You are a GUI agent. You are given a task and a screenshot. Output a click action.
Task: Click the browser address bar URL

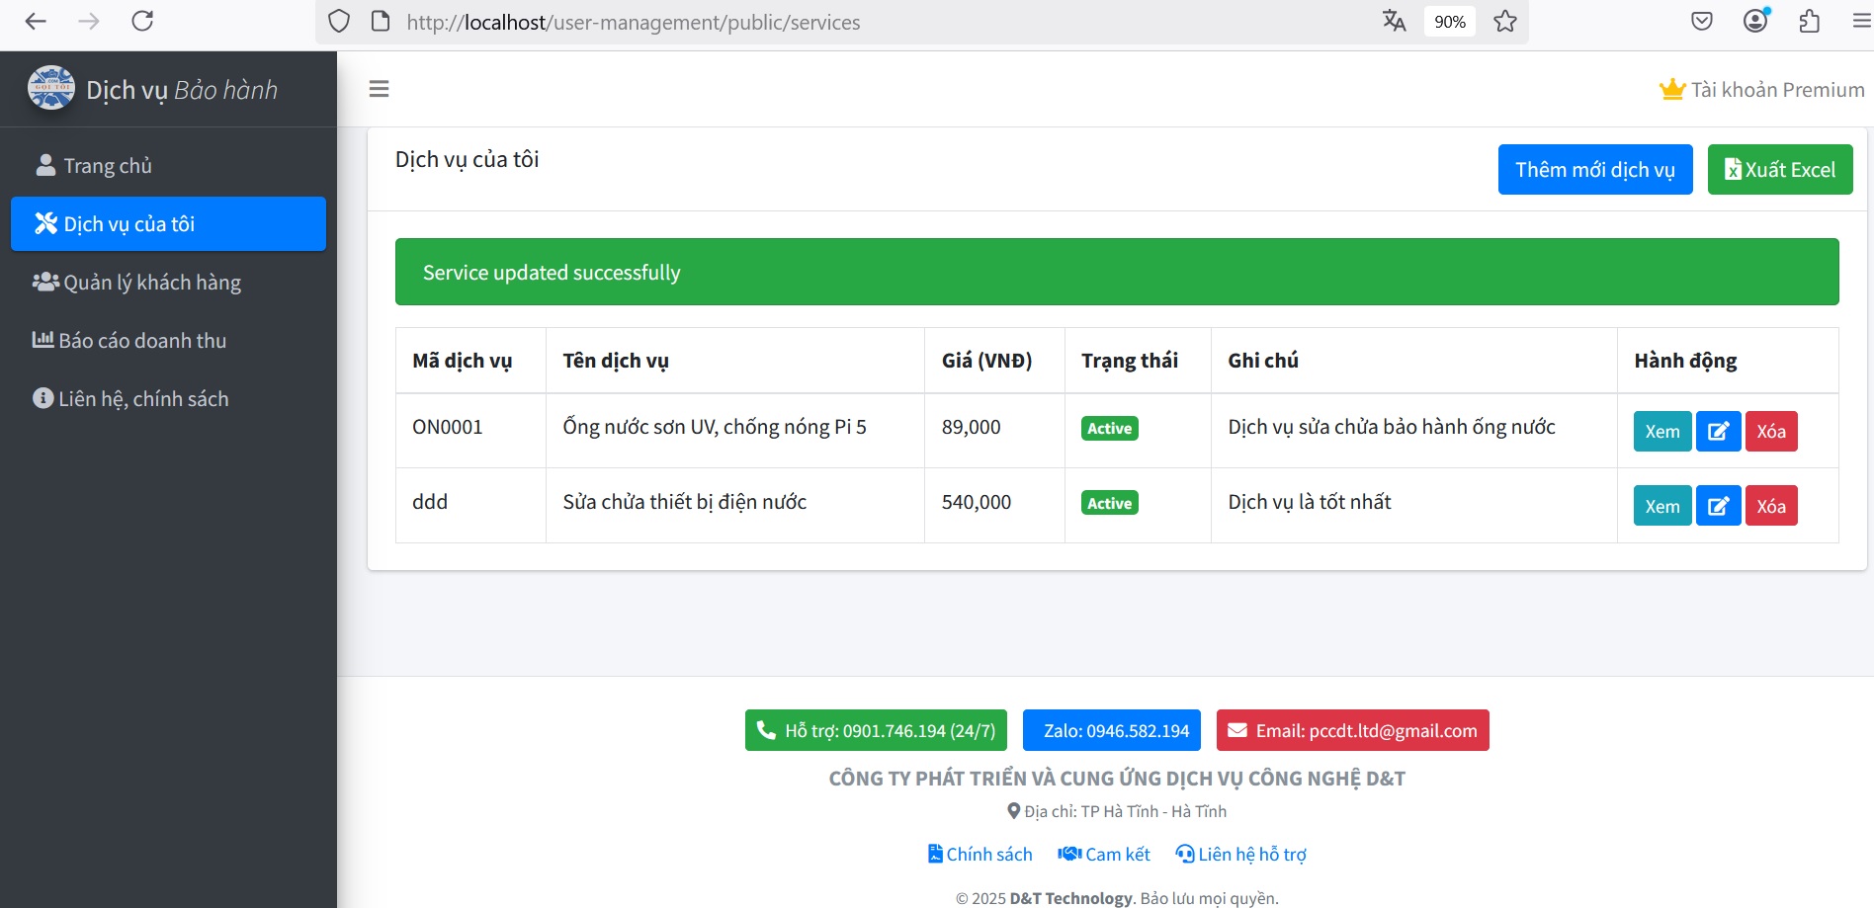click(633, 22)
